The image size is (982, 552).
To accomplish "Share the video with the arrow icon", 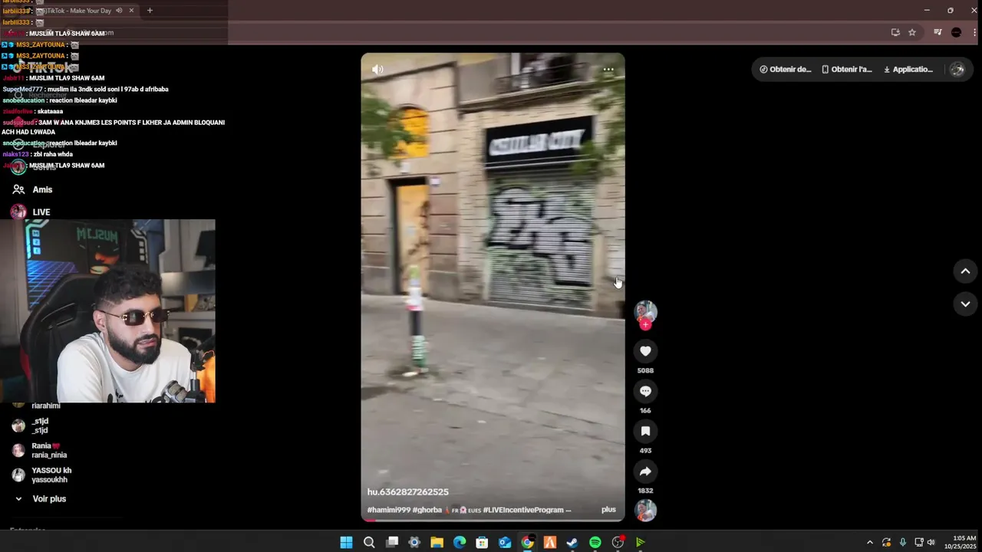I will [x=645, y=472].
